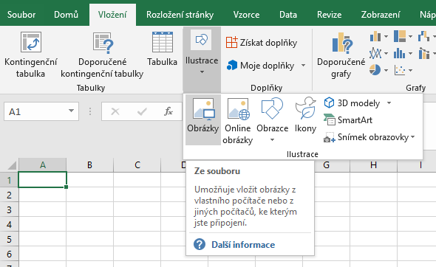Select column H header
The image size is (436, 267).
[373, 165]
